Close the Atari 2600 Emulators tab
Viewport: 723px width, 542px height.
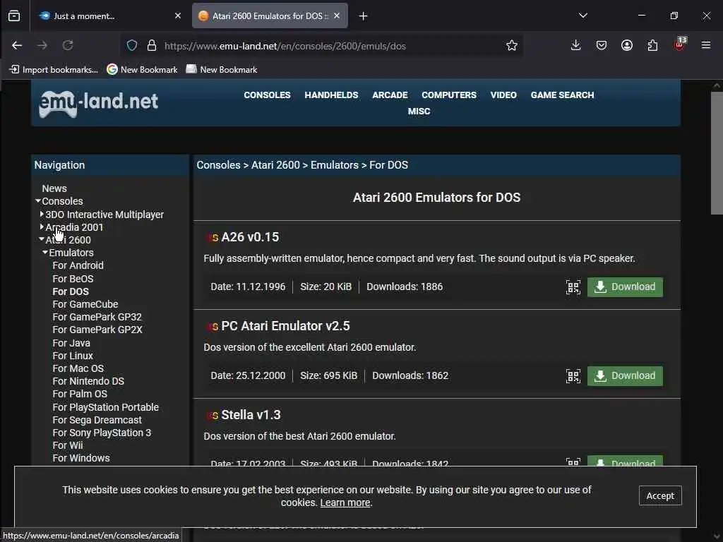(x=337, y=16)
